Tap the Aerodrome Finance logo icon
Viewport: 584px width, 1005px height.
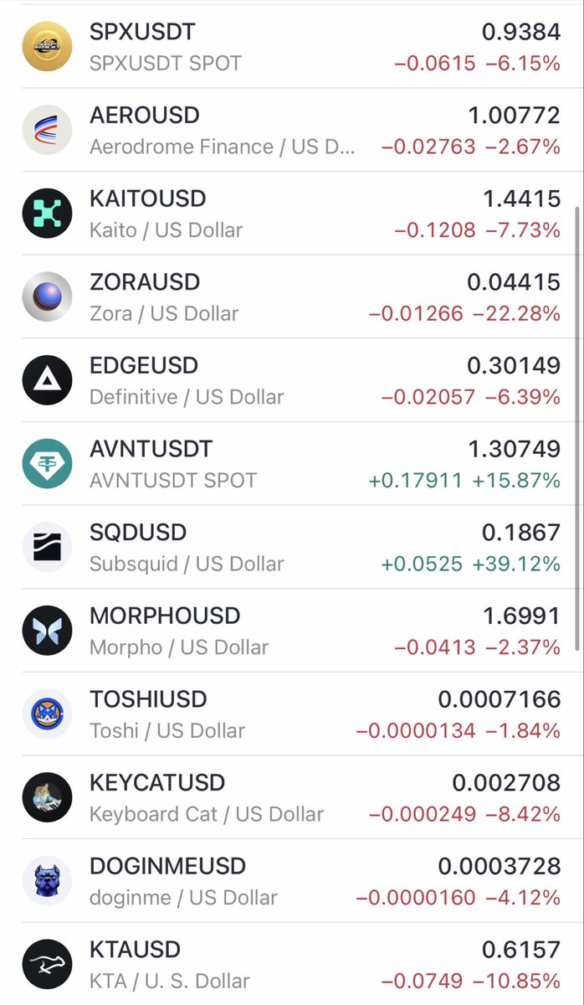(x=47, y=130)
